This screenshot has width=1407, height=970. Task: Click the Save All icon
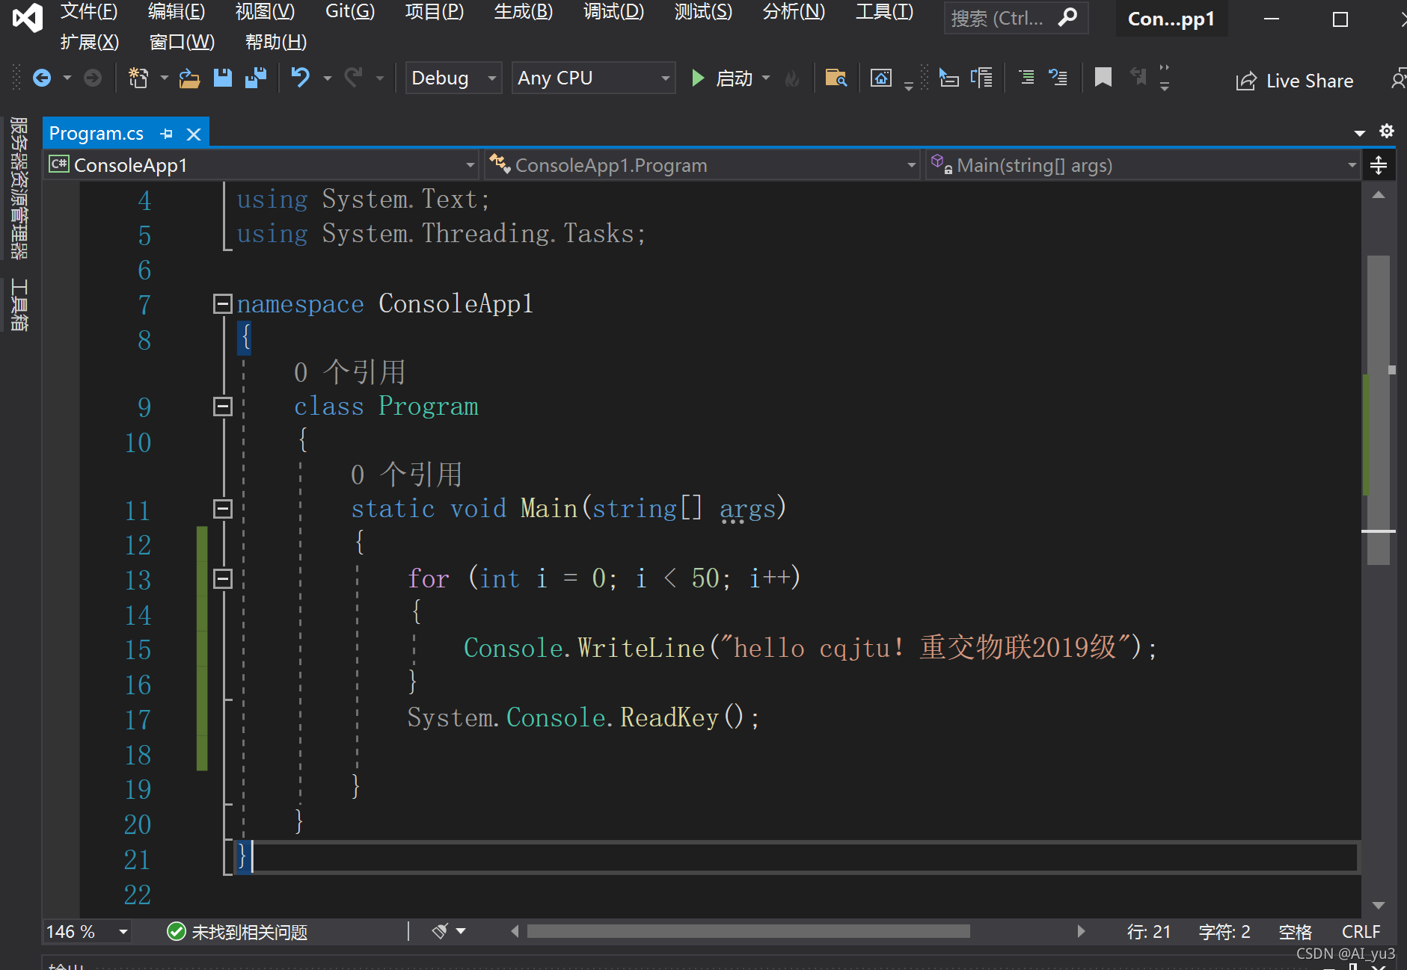[256, 78]
